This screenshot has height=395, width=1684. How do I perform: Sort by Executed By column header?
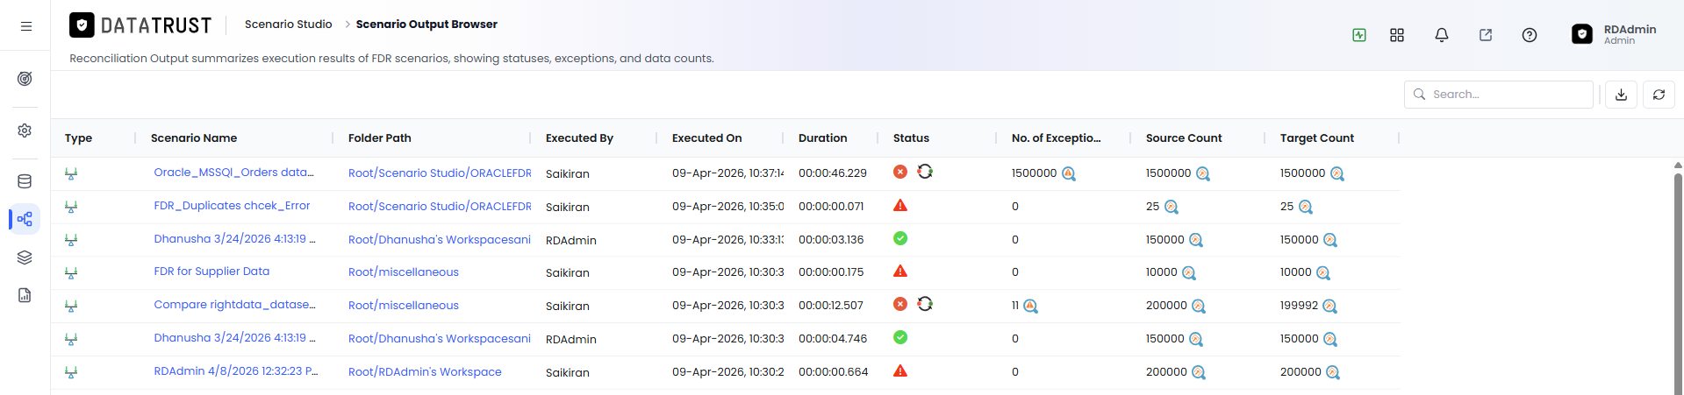click(579, 138)
